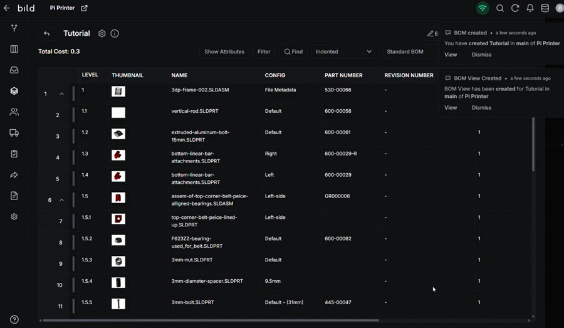Click thumbnail of vertical-rod.SLDPRT
The height and width of the screenshot is (328, 564).
point(118,113)
